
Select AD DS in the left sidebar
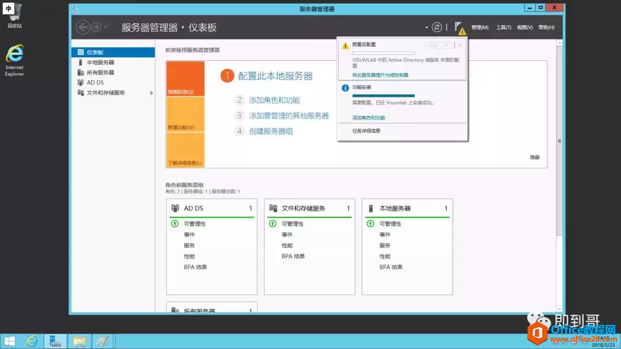point(95,83)
